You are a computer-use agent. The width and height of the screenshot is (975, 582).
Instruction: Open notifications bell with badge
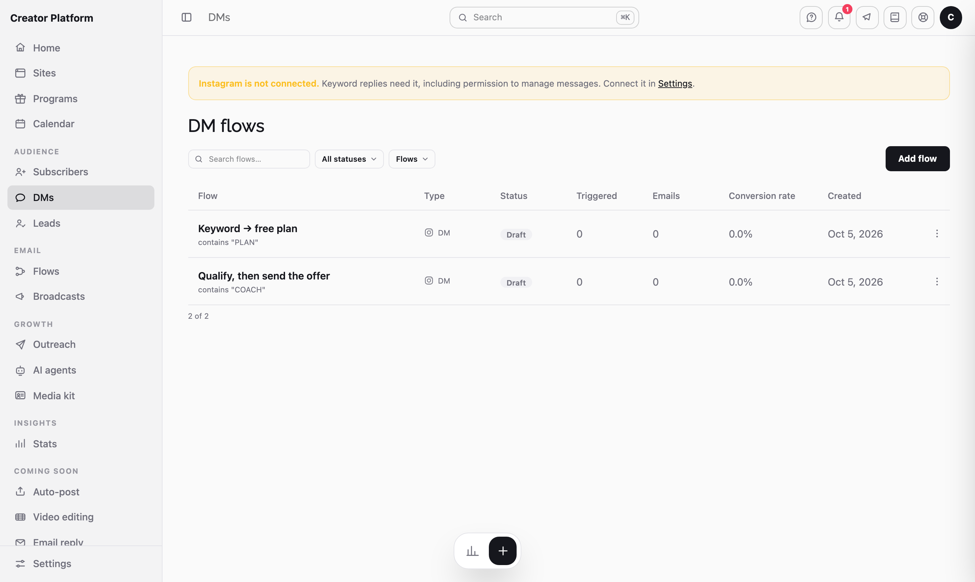(x=839, y=17)
